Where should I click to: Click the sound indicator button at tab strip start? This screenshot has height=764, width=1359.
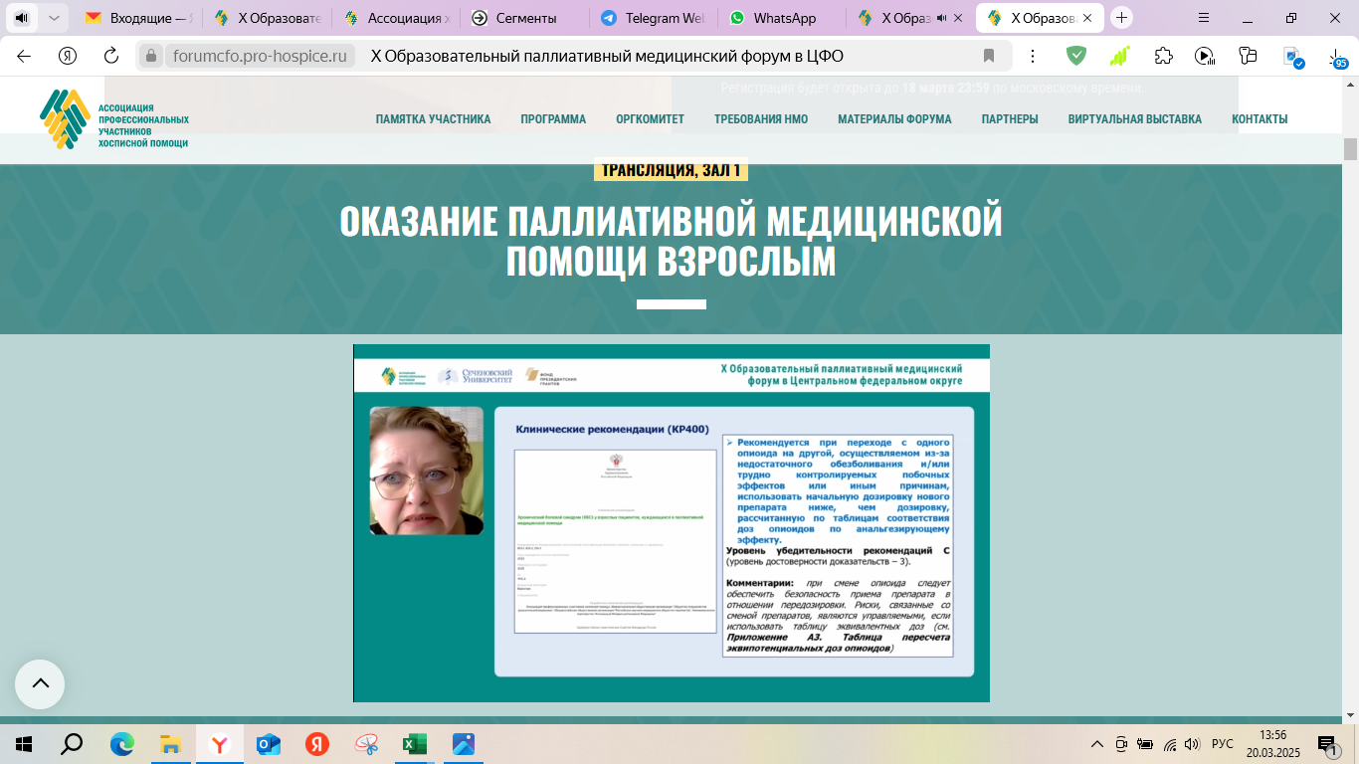(x=20, y=18)
